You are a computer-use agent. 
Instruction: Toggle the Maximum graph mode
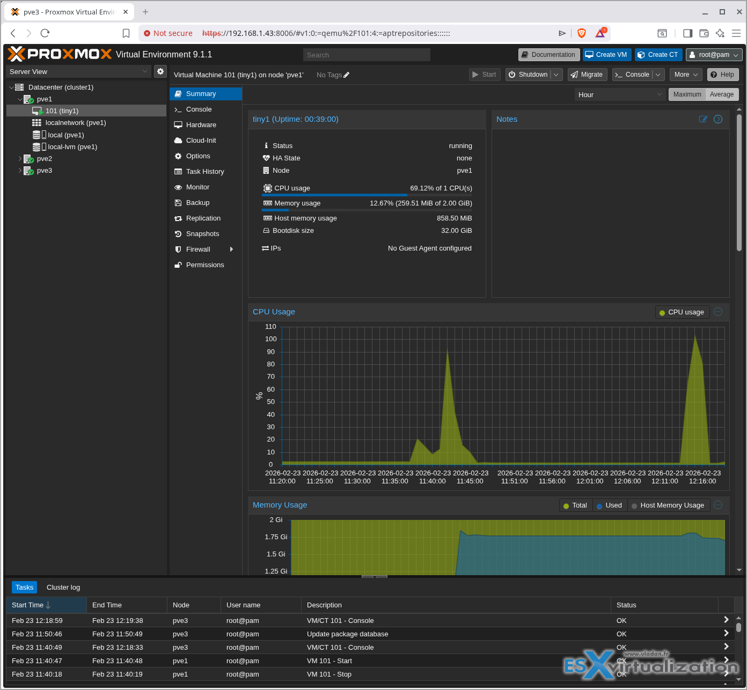click(x=687, y=94)
